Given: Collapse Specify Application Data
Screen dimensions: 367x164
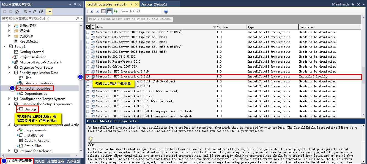Looking at the screenshot, I should (9, 73).
